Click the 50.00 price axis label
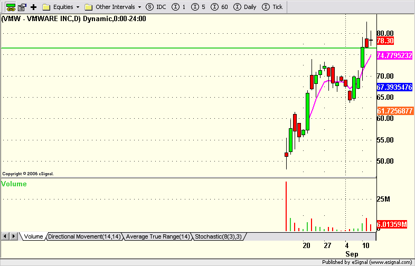 385,161
